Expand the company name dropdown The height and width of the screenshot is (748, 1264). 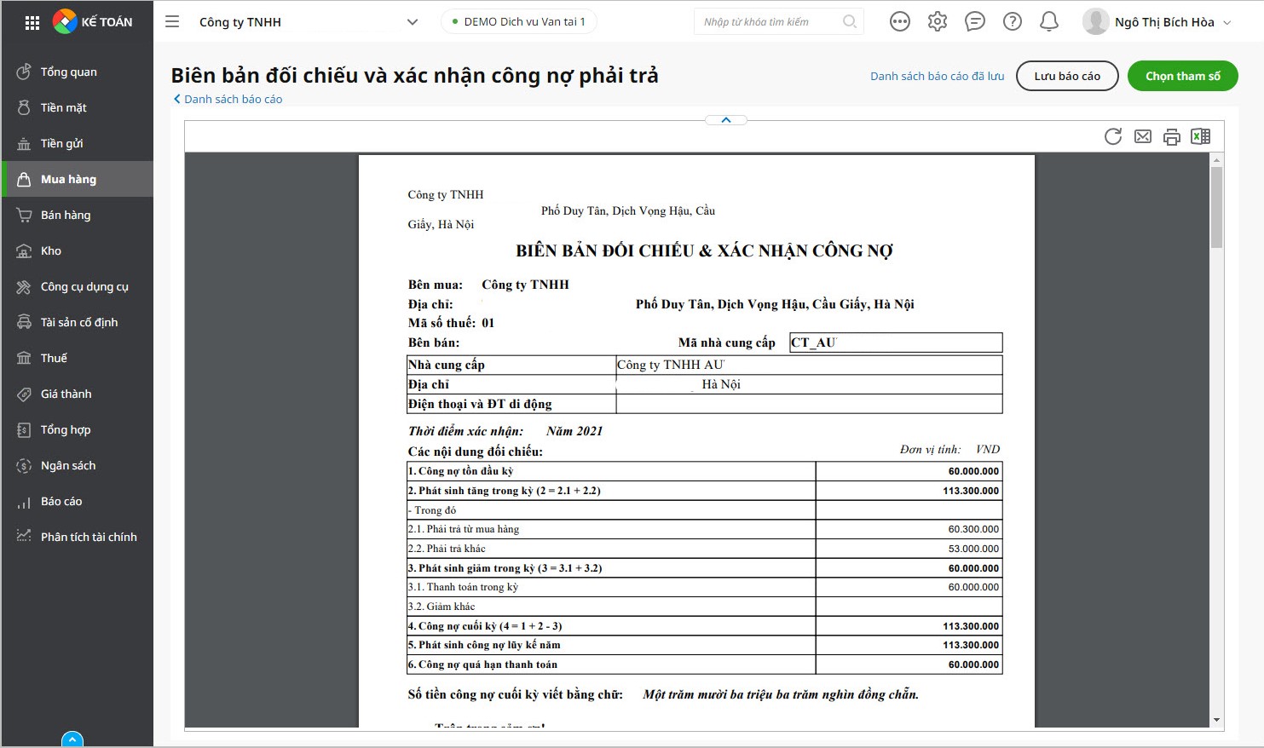click(x=413, y=22)
